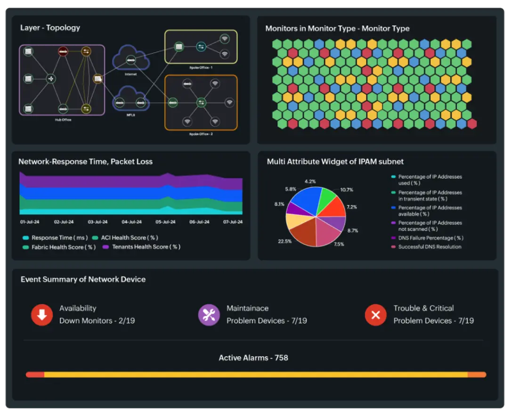The width and height of the screenshot is (510, 416).
Task: Select the teal switch node in Spoke Office-1
Action: coord(201,47)
